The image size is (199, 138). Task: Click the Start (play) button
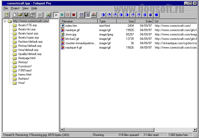[56, 15]
